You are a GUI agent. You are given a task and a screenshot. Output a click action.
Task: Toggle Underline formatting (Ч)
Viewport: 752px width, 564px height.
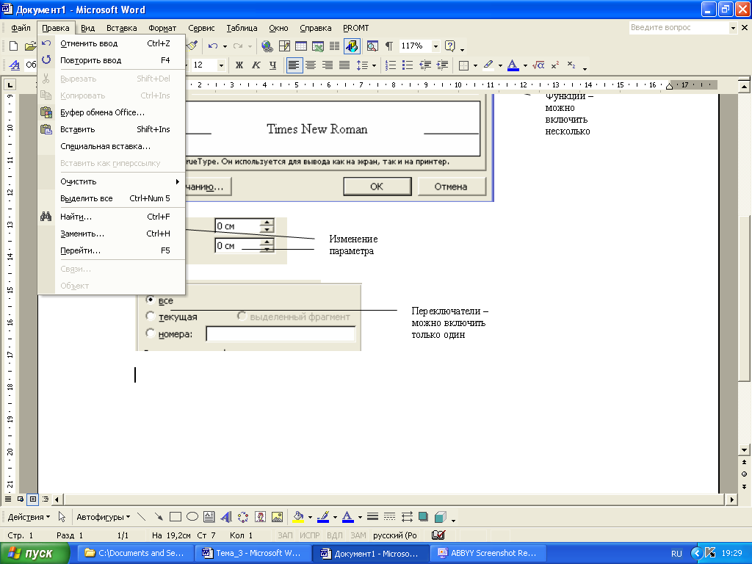click(x=273, y=65)
